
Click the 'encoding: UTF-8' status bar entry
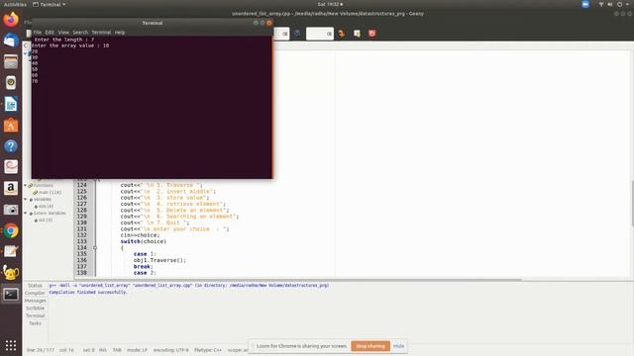click(x=171, y=350)
